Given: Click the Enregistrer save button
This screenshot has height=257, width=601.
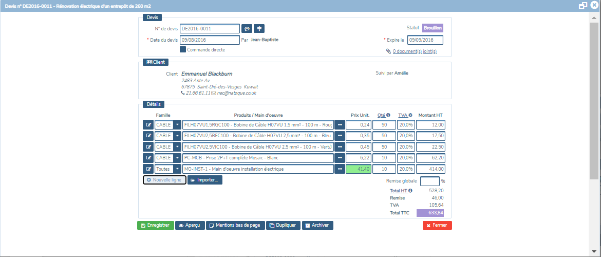Looking at the screenshot, I should pyautogui.click(x=156, y=225).
